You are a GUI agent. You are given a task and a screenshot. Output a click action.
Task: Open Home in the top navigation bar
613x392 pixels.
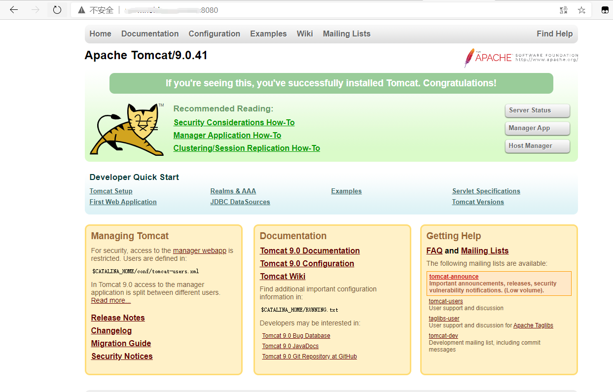[101, 34]
